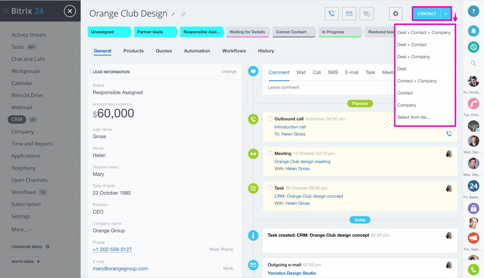Click the pink phone icon in right sidebar

click(x=473, y=103)
